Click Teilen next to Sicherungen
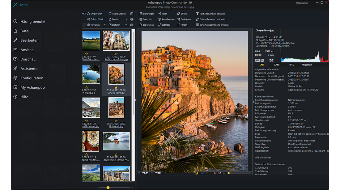The height and width of the screenshot is (190, 340). point(163,14)
